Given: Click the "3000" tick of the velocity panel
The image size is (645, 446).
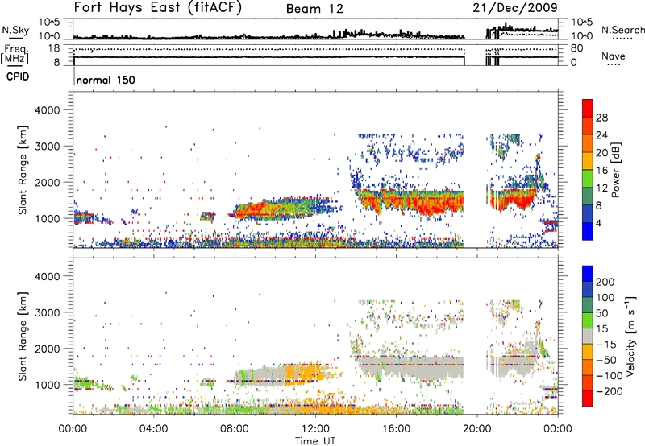Looking at the screenshot, I should (47, 312).
